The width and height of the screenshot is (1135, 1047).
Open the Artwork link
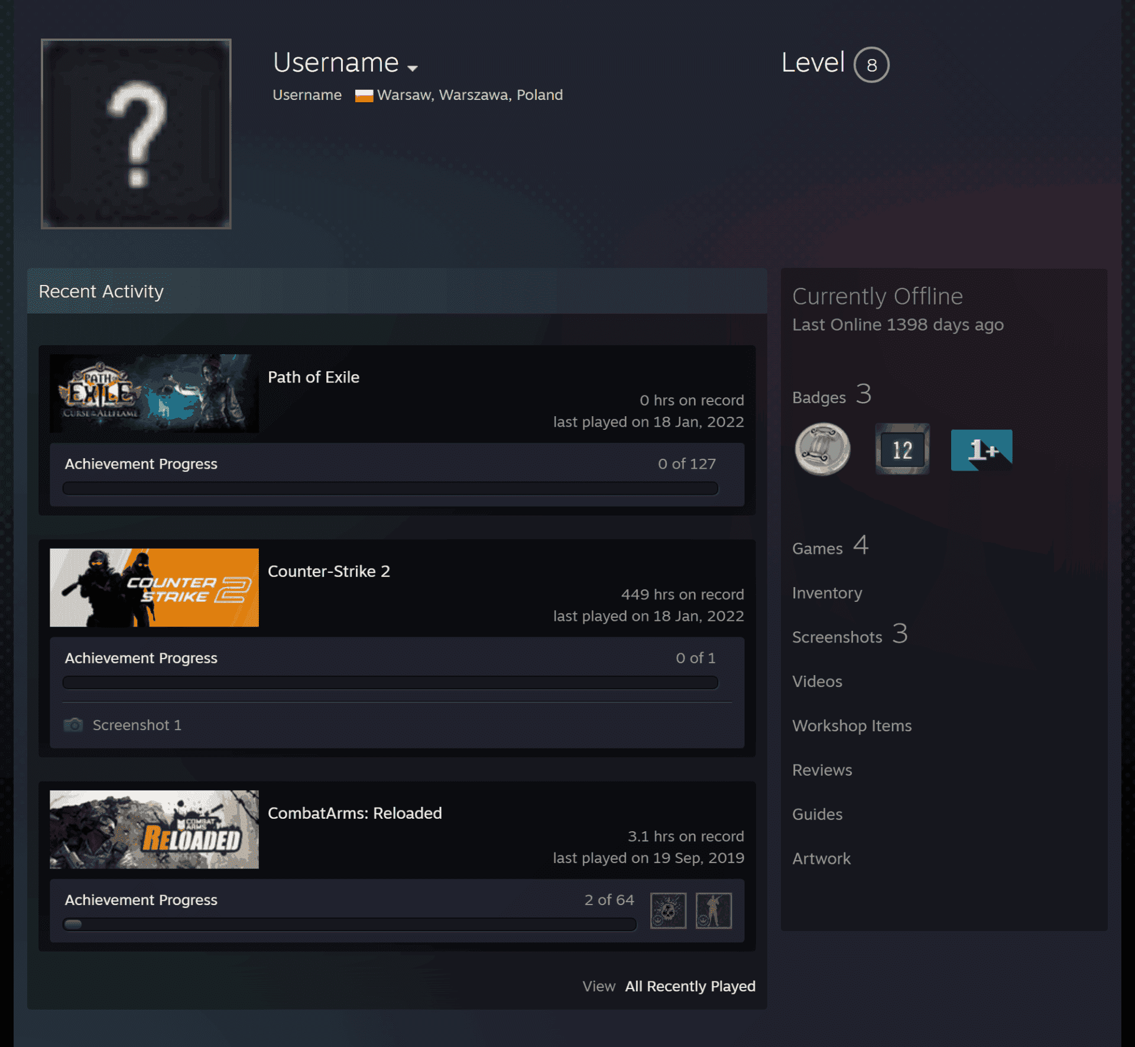821,859
